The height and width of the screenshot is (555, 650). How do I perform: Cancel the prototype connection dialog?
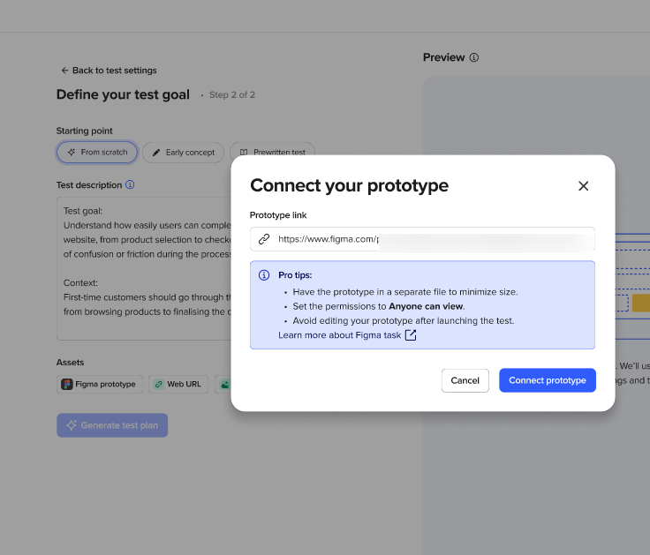[x=465, y=380]
